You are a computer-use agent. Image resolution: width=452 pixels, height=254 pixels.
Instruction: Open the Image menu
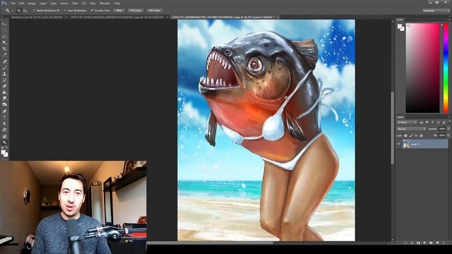click(32, 3)
